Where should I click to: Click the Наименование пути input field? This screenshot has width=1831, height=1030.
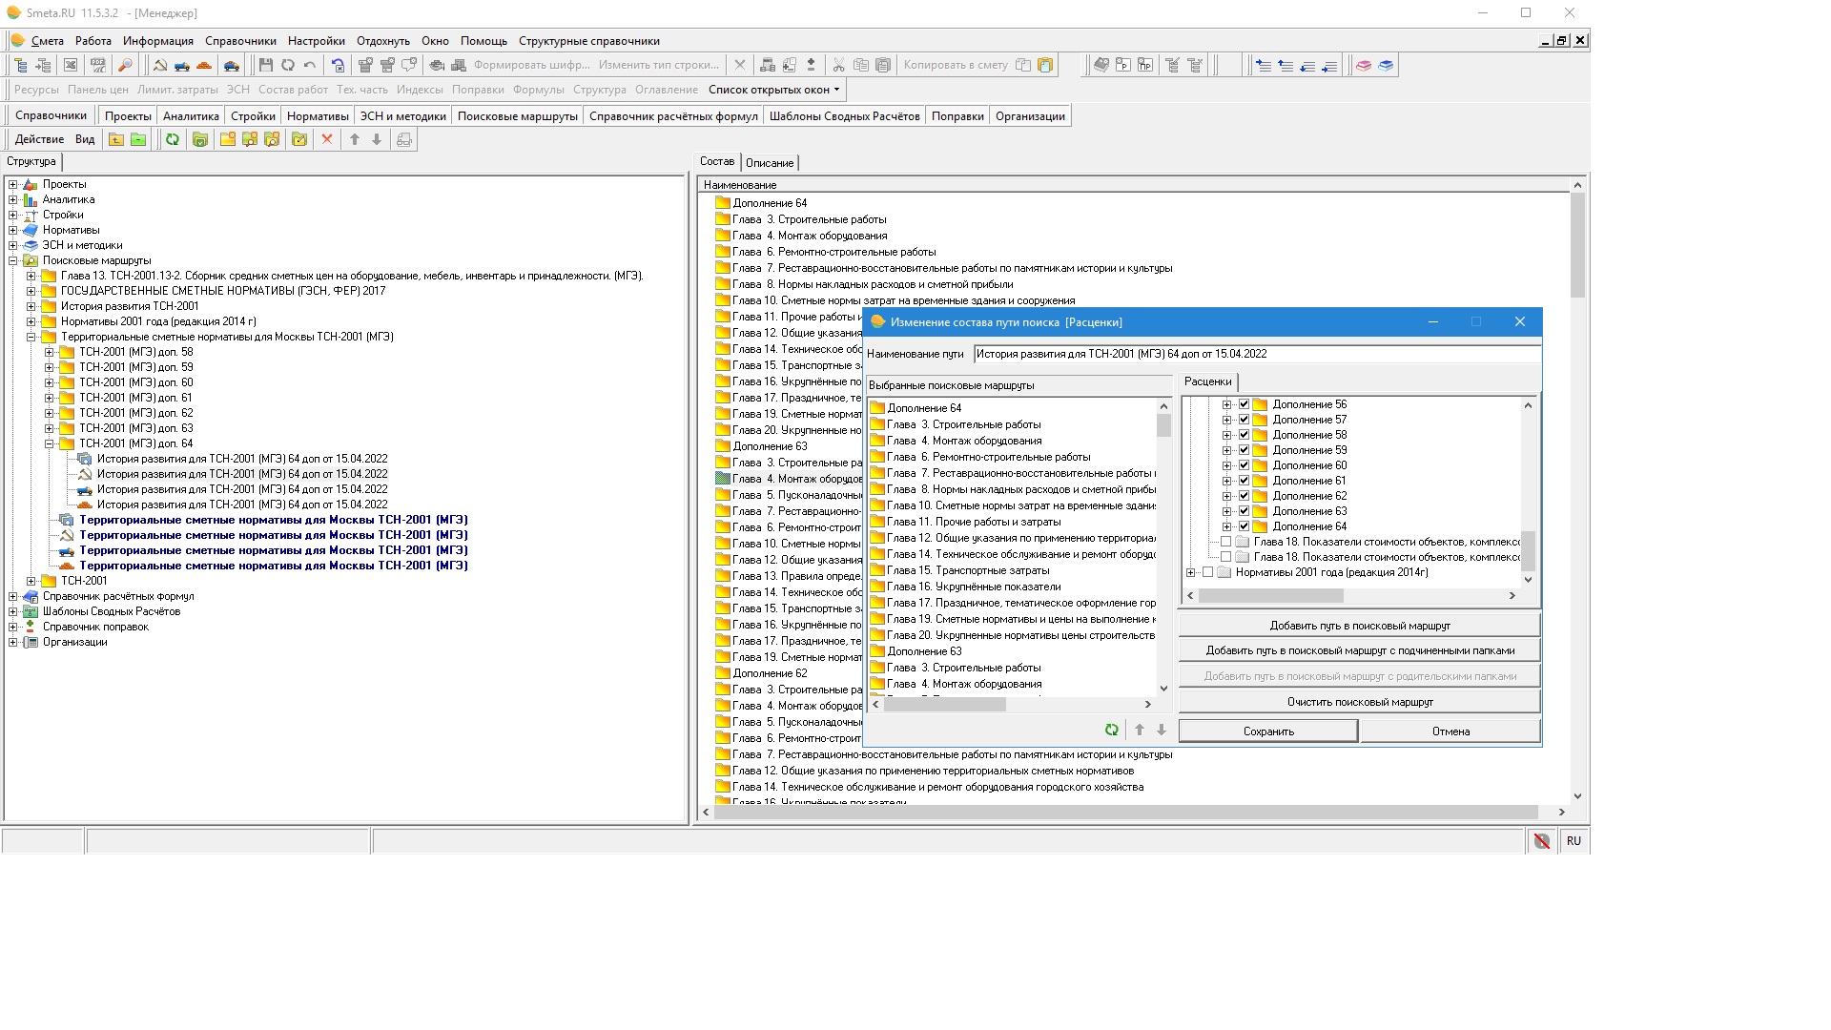tap(1257, 354)
